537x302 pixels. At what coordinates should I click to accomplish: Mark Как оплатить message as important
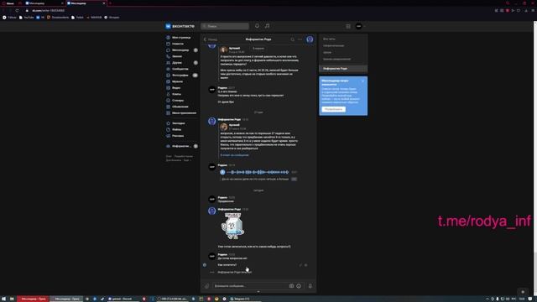(305, 265)
